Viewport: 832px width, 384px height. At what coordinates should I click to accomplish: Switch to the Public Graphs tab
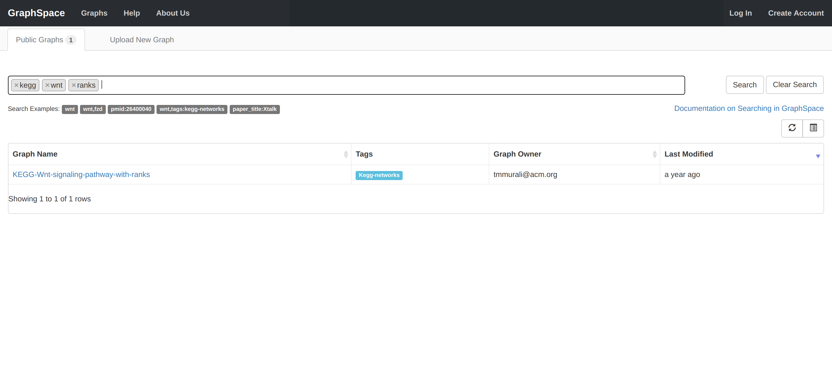46,40
